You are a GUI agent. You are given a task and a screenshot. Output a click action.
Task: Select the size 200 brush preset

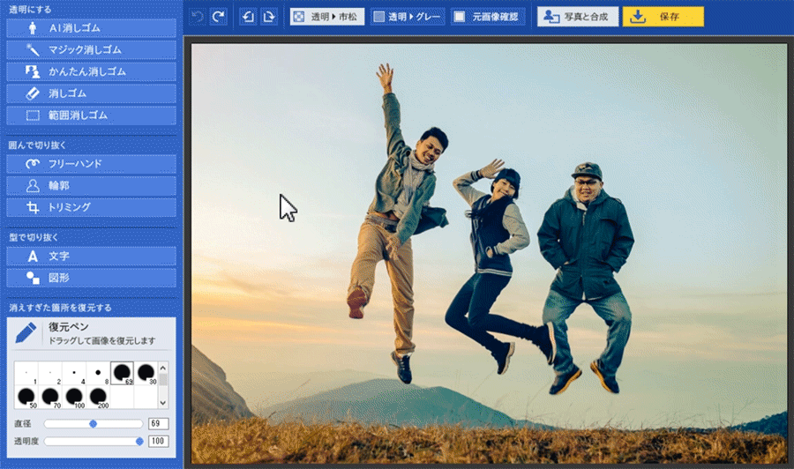(99, 398)
